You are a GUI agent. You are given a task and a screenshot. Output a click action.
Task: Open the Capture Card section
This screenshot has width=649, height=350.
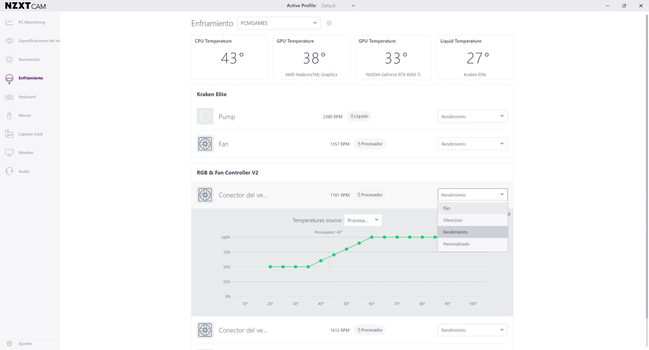[30, 134]
